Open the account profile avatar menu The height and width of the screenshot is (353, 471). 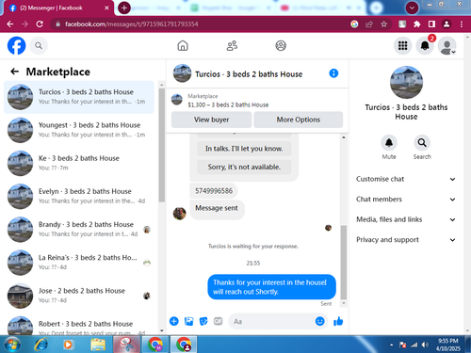point(447,46)
